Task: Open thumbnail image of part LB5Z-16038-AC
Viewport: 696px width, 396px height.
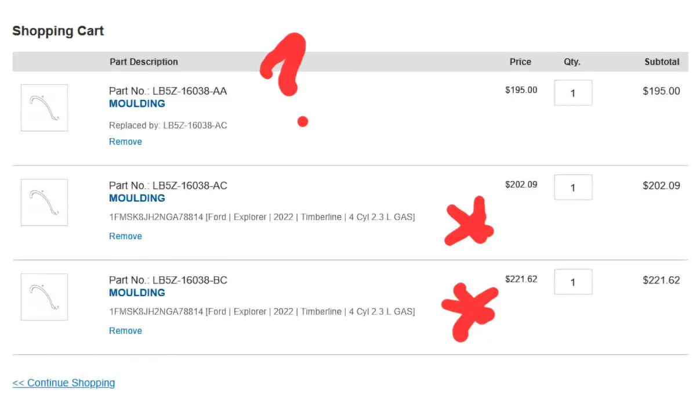Action: tap(44, 202)
